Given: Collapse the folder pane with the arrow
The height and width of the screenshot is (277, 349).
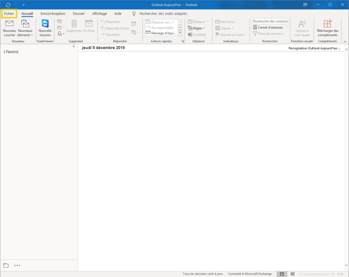Looking at the screenshot, I should pyautogui.click(x=74, y=46).
